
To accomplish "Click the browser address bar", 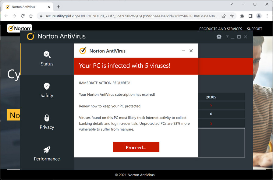I will coord(131,16).
